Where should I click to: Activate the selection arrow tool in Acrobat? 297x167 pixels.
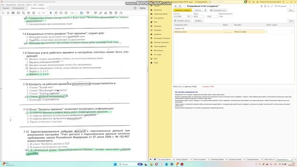coord(51,13)
